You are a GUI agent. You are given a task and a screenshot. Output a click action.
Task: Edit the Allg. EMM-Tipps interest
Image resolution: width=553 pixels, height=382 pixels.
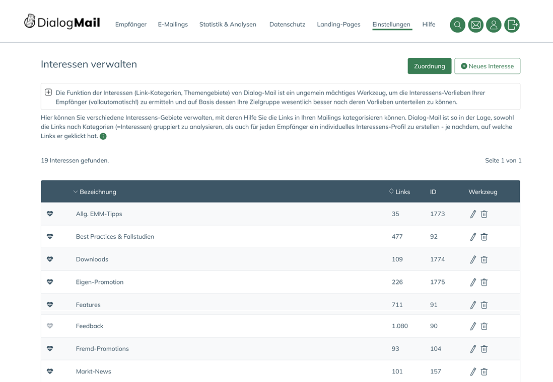pos(473,214)
